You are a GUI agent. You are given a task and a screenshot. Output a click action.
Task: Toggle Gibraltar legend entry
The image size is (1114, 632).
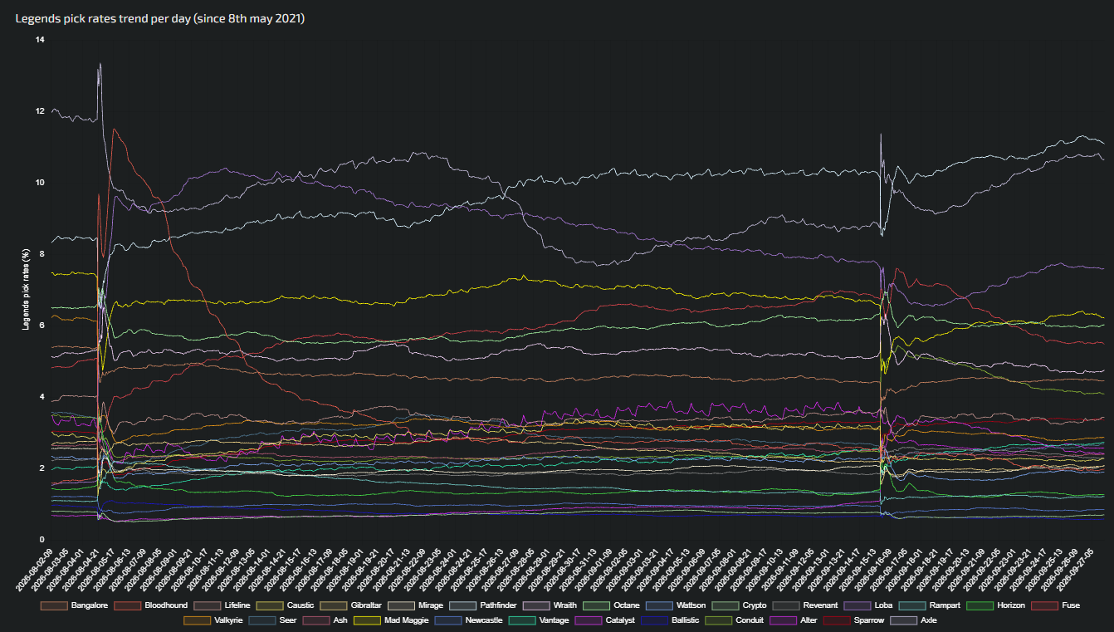[x=350, y=605]
